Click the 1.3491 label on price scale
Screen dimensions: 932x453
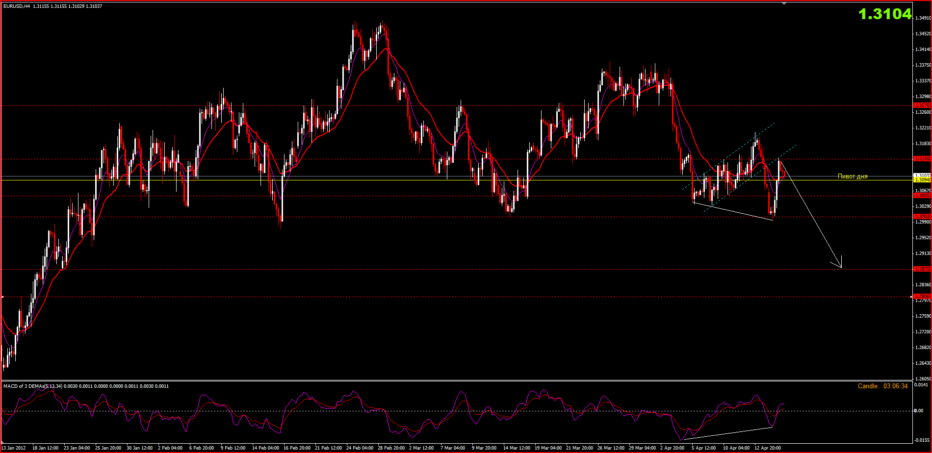tap(922, 18)
